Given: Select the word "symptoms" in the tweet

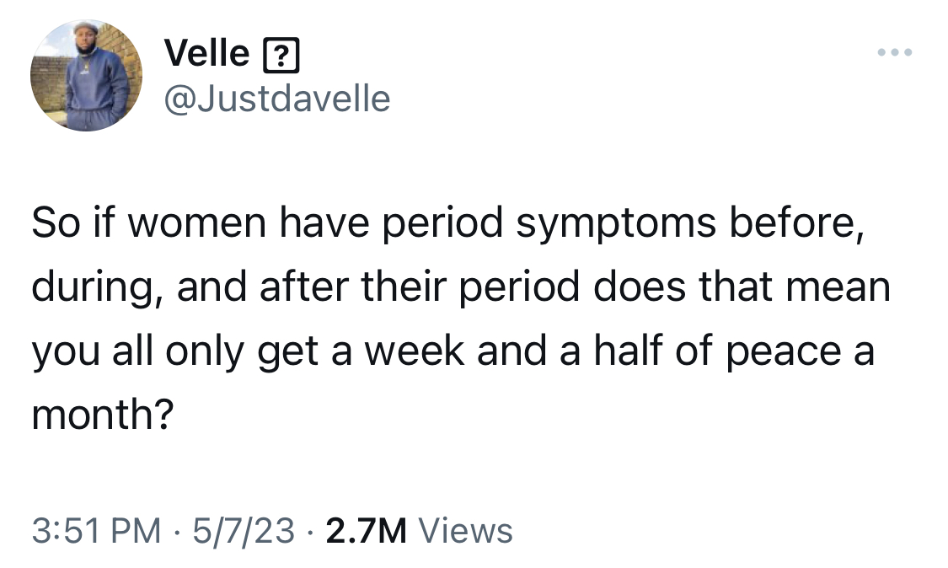Looking at the screenshot, I should [616, 225].
